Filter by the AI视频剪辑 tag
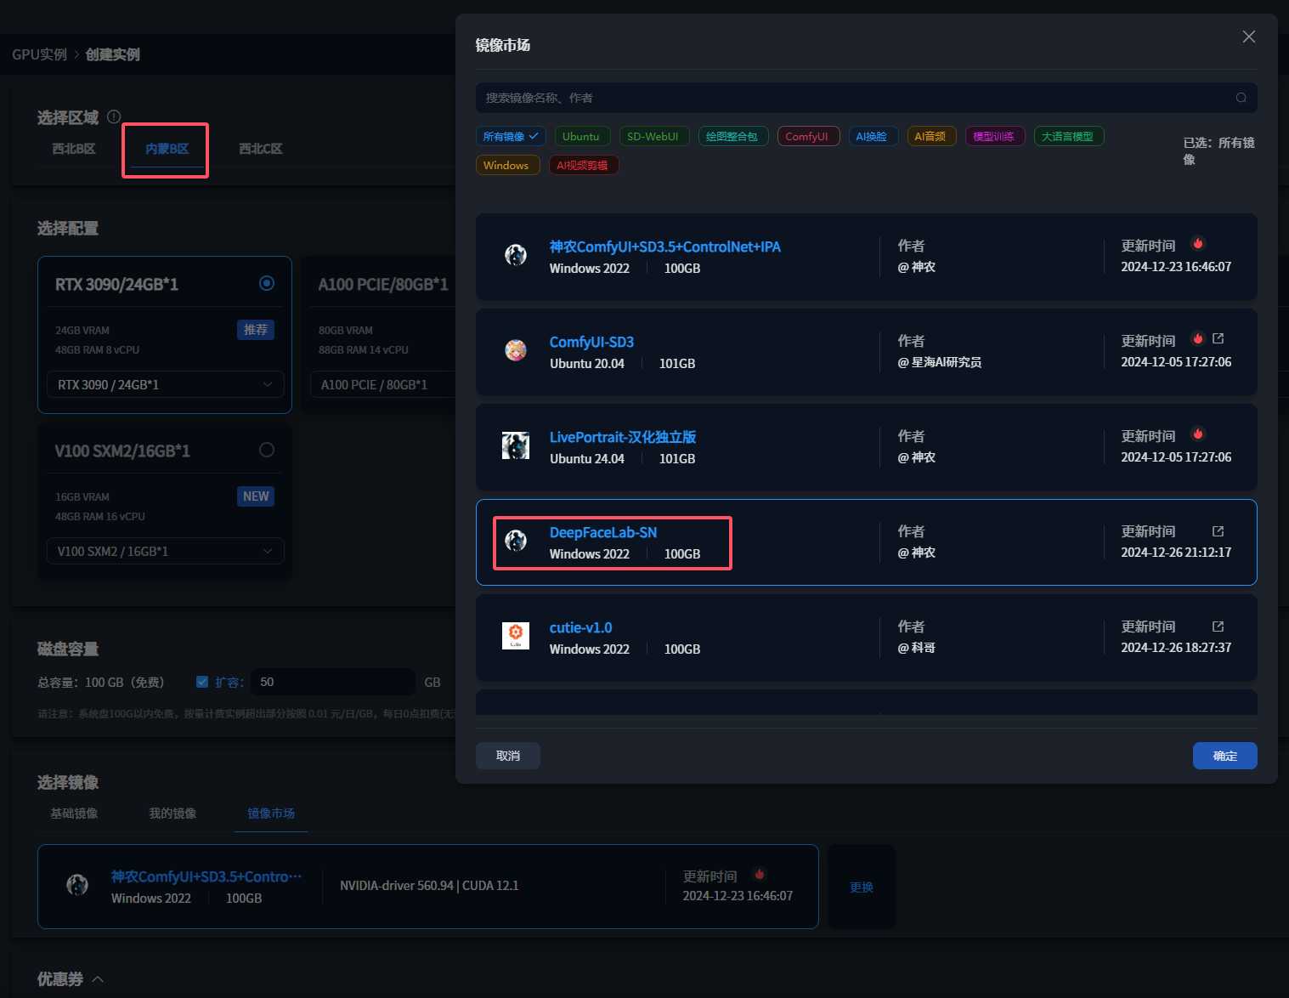This screenshot has width=1289, height=998. click(x=583, y=165)
